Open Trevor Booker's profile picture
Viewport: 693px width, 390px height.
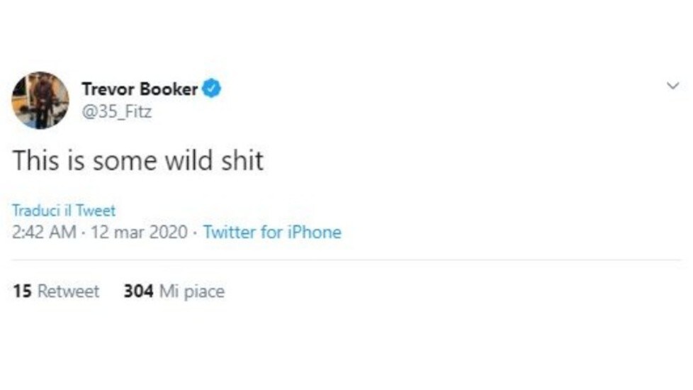(40, 101)
